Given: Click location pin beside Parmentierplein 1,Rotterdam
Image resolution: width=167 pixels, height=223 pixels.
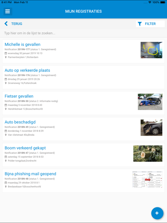Looking at the screenshot, I should (x=6, y=57).
